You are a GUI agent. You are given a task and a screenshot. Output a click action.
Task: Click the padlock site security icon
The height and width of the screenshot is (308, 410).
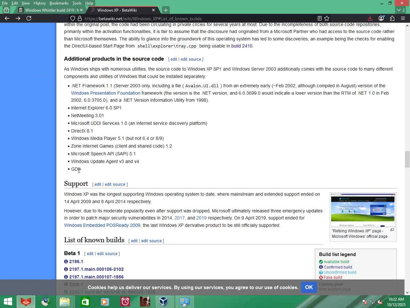80,18
